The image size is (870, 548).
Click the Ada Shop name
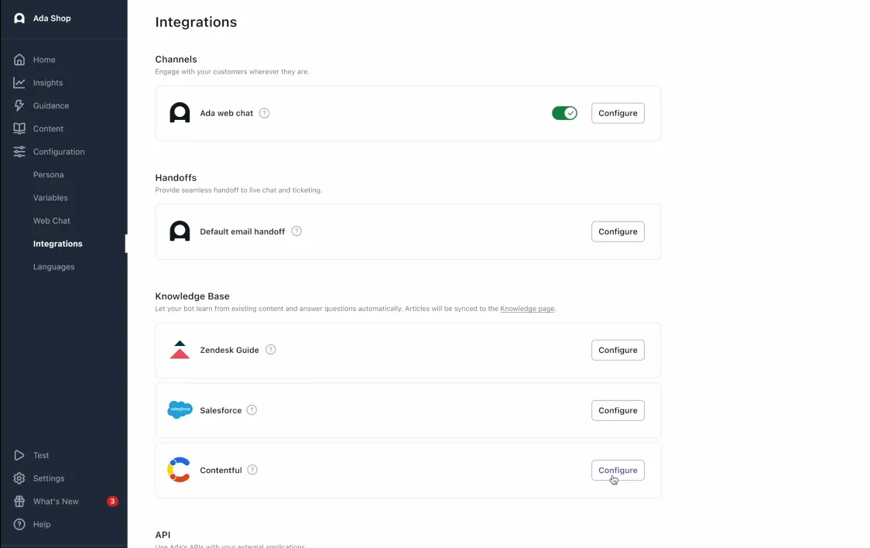[x=52, y=19]
